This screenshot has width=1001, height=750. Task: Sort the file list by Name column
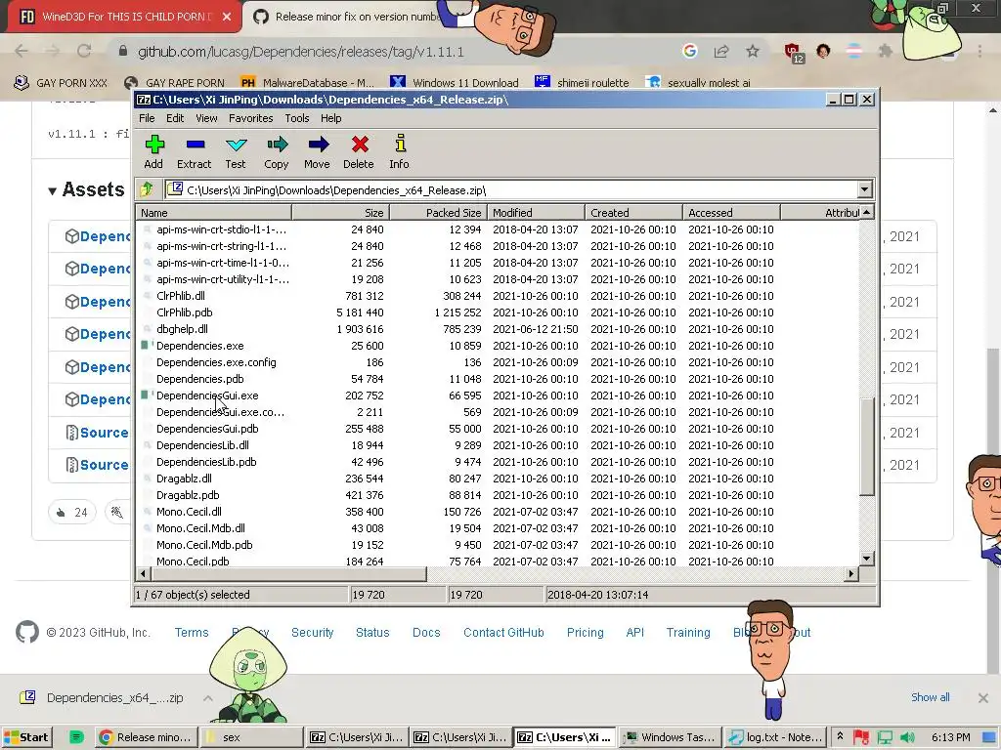click(214, 212)
